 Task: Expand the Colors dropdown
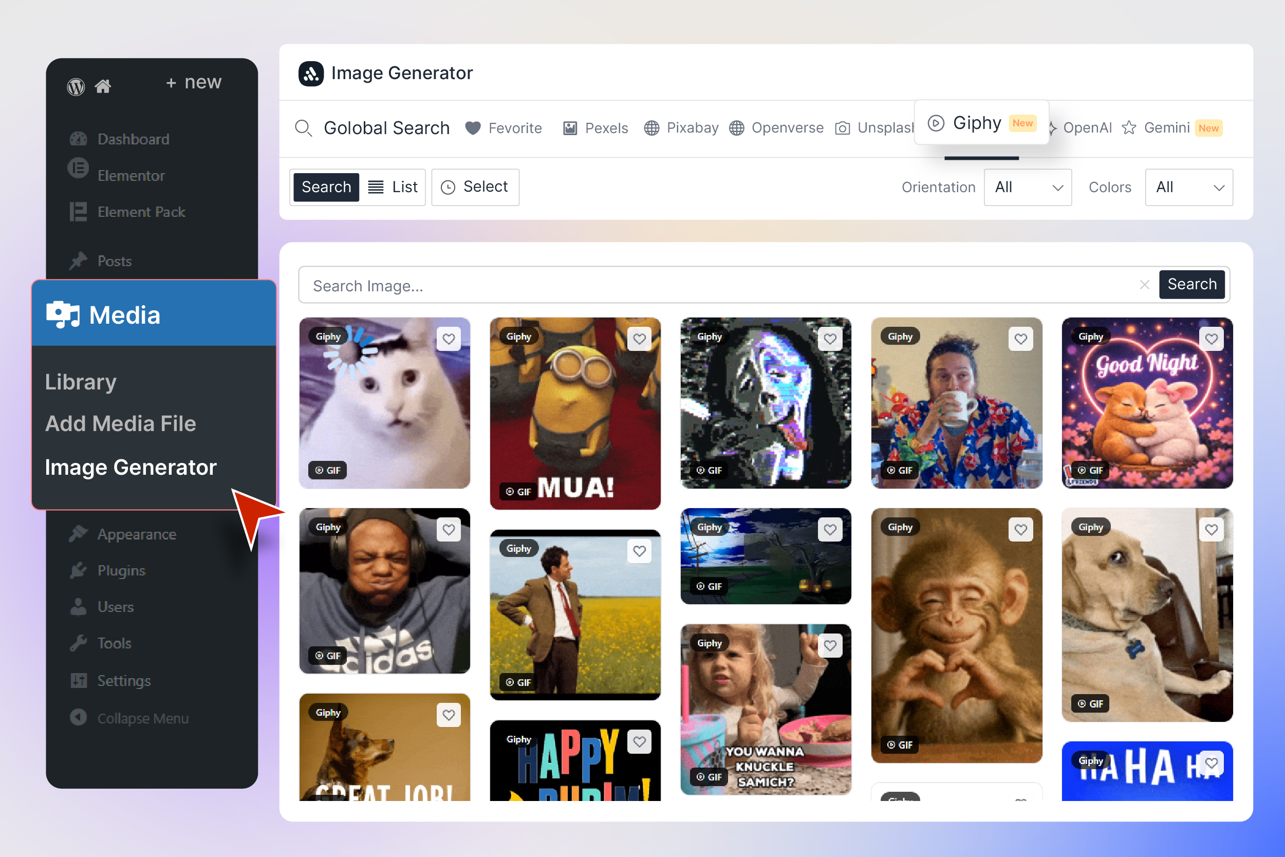coord(1188,188)
